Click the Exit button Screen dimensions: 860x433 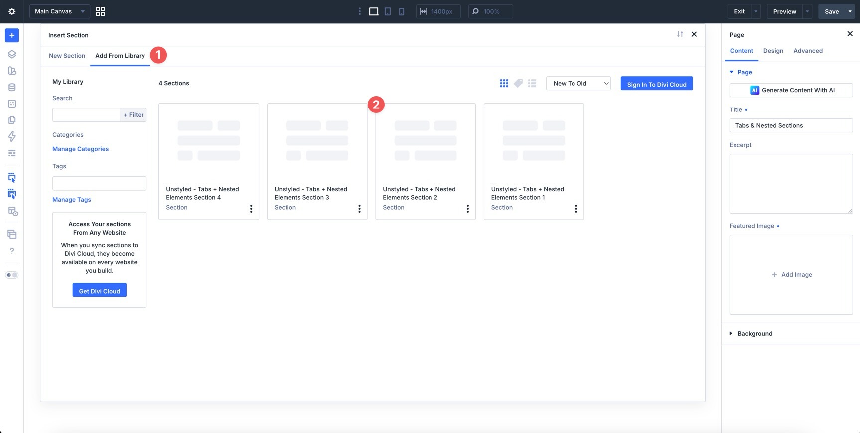point(739,11)
